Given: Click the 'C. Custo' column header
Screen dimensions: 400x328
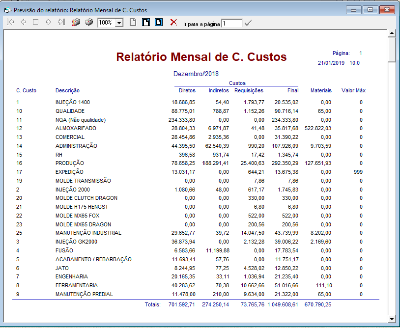Looking at the screenshot, I should coord(26,90).
